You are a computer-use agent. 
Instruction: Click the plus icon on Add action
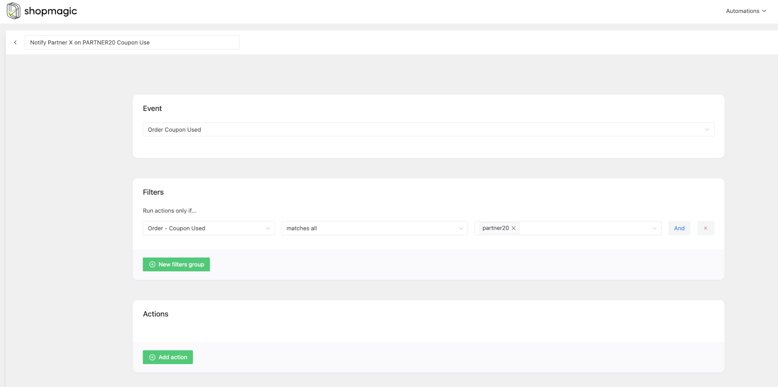152,357
